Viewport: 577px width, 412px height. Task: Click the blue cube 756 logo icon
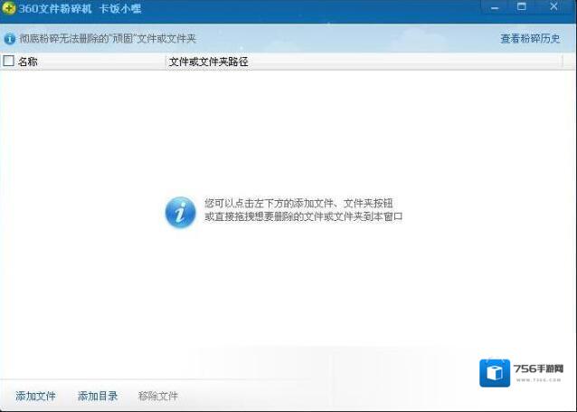(495, 372)
